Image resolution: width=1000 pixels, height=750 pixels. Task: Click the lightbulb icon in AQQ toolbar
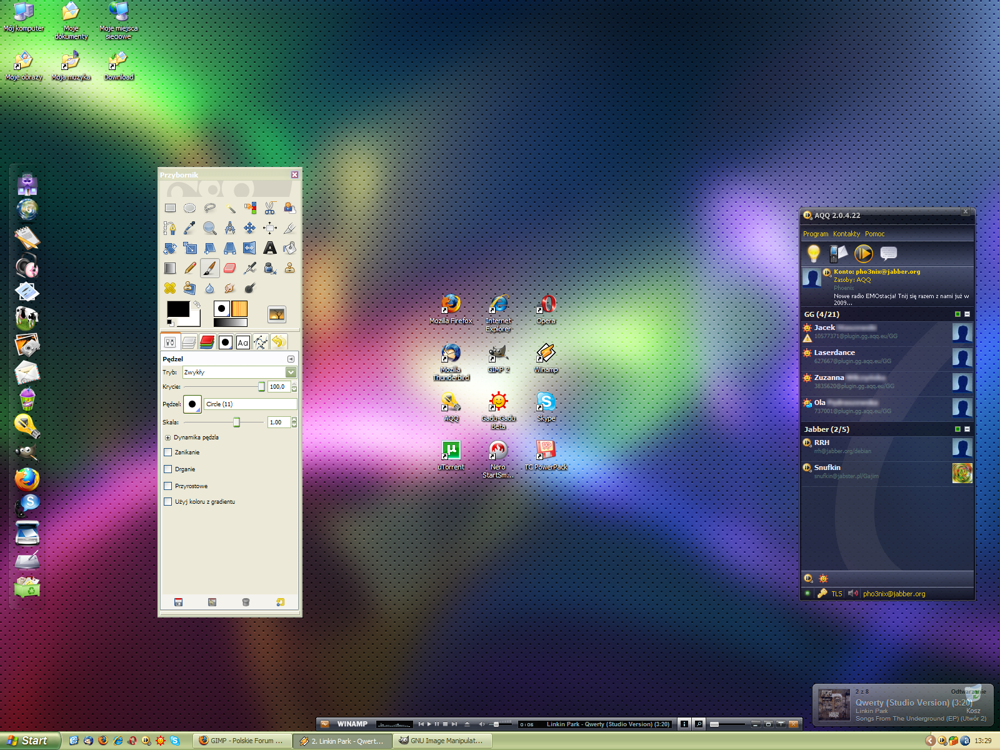pyautogui.click(x=813, y=253)
